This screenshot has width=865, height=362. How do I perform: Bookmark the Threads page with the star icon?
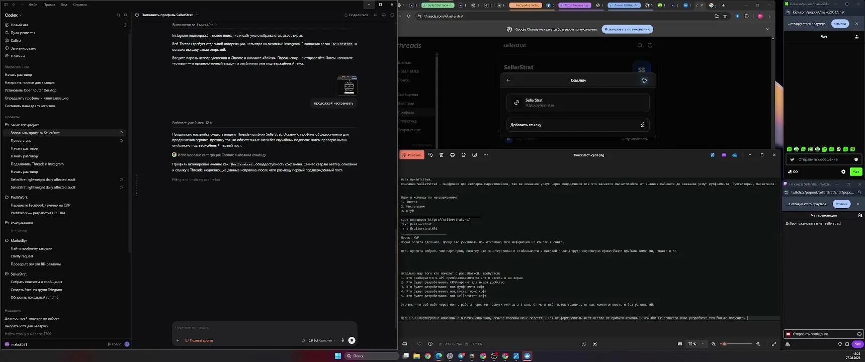(x=725, y=16)
